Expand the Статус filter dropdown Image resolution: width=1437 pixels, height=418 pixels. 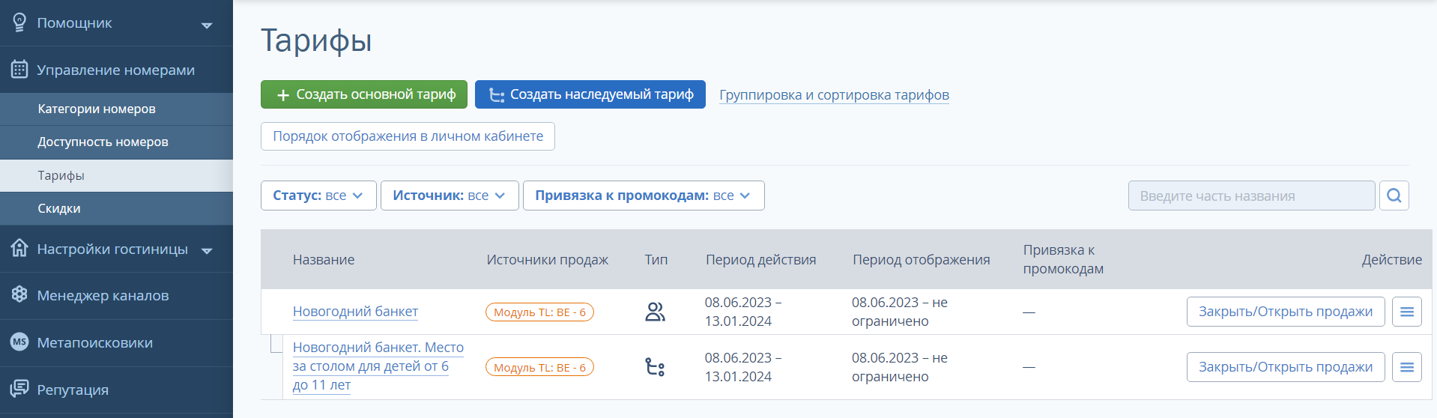point(318,196)
